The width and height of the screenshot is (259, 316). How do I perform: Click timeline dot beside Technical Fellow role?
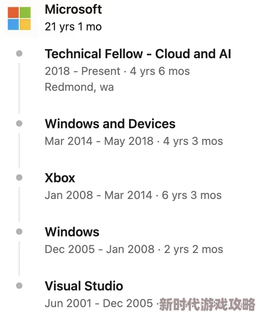point(19,53)
